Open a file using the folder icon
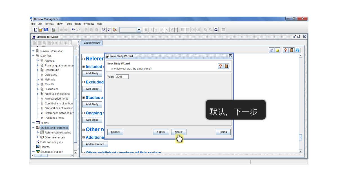Screen dimensions: 338x190 coord(41,30)
